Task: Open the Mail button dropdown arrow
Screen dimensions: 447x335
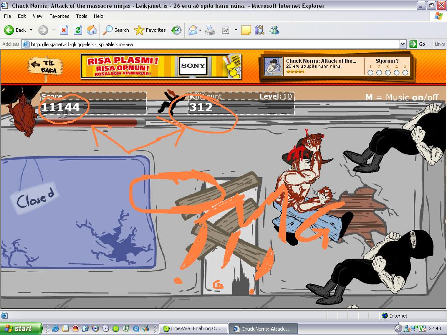Action: [x=200, y=30]
